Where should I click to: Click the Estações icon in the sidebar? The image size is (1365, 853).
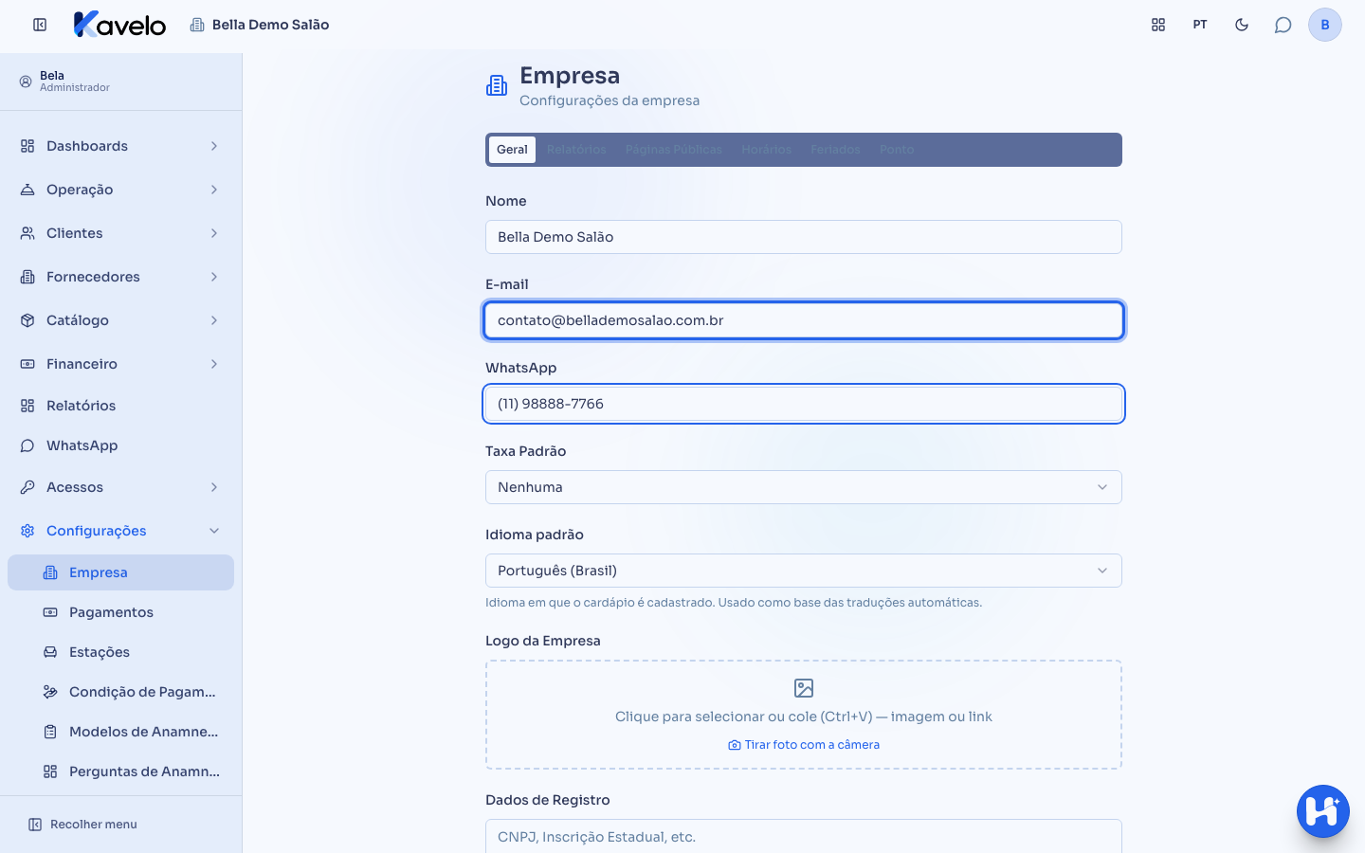(x=50, y=652)
